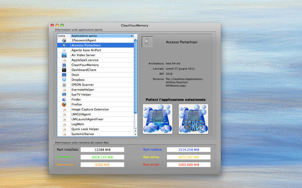The height and width of the screenshot is (188, 302).
Task: Click the AppleSpell.service icon
Action: [x=64, y=60]
